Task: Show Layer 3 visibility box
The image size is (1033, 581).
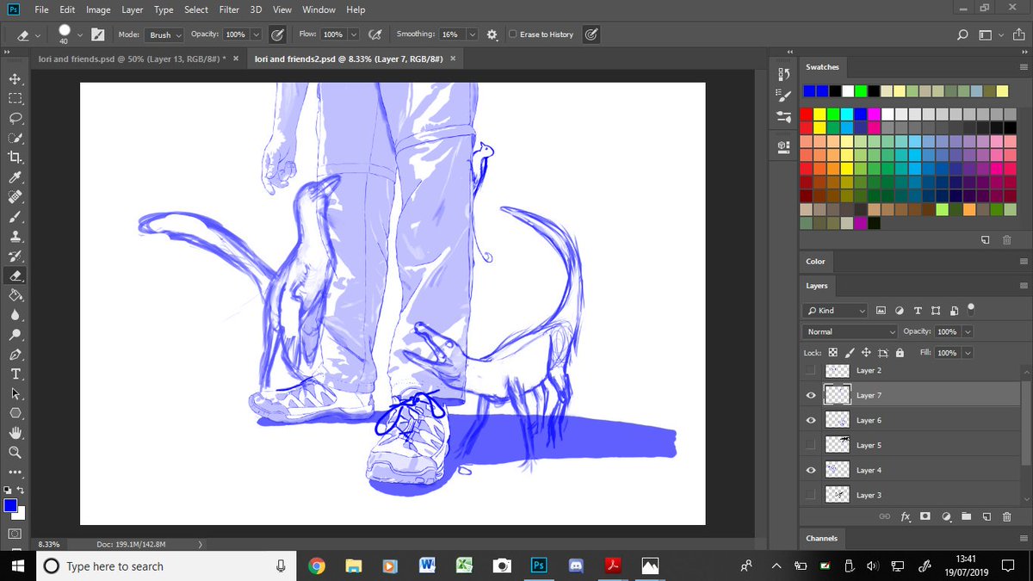Action: [811, 495]
